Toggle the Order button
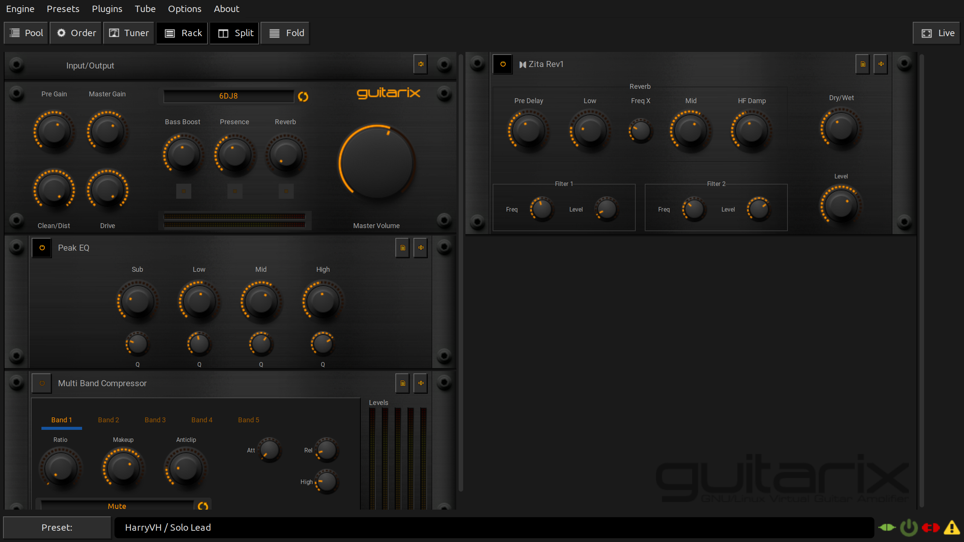This screenshot has width=964, height=542. [x=76, y=33]
